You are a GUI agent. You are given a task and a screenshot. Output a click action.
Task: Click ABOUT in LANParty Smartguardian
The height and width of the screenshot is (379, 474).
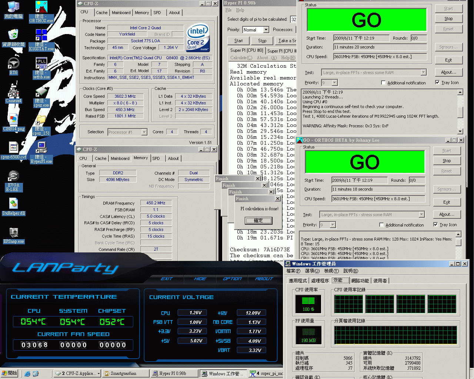pos(264,279)
